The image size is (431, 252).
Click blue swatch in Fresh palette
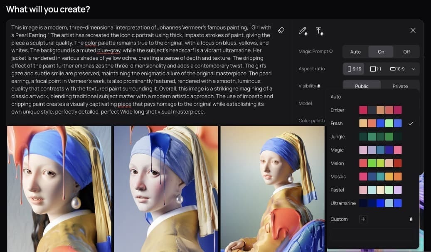(380, 123)
